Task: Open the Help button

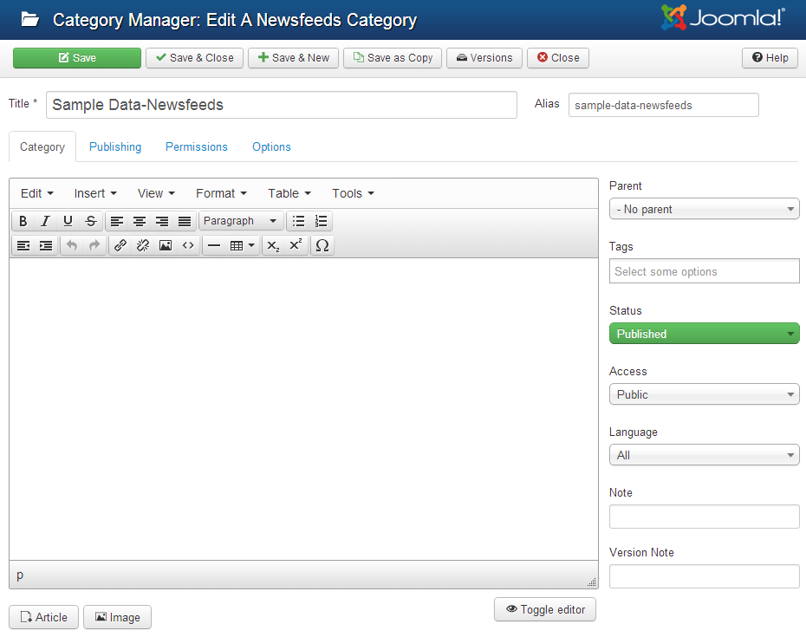Action: coord(770,58)
